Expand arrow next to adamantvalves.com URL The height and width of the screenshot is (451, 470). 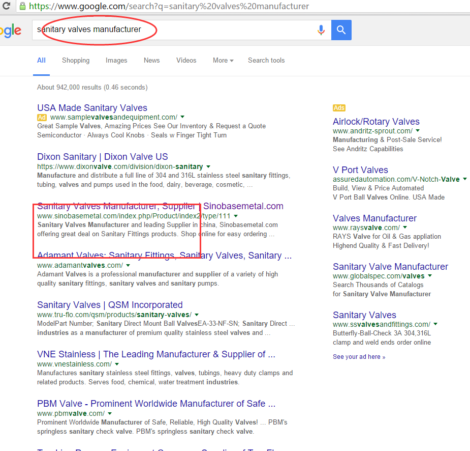pos(128,265)
